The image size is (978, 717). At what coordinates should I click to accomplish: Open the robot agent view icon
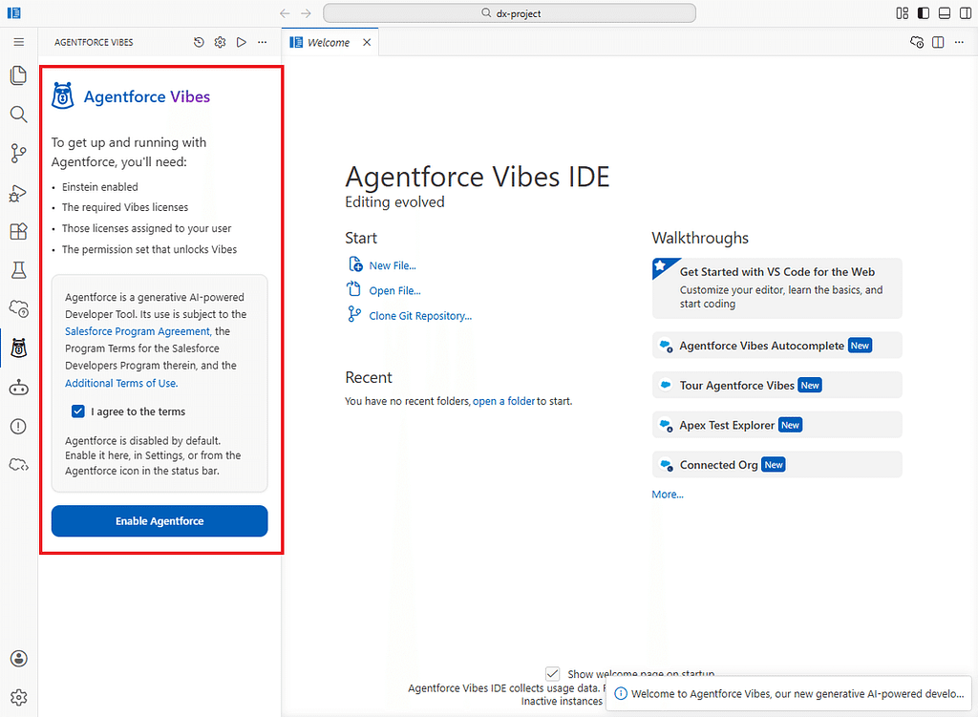(x=19, y=388)
